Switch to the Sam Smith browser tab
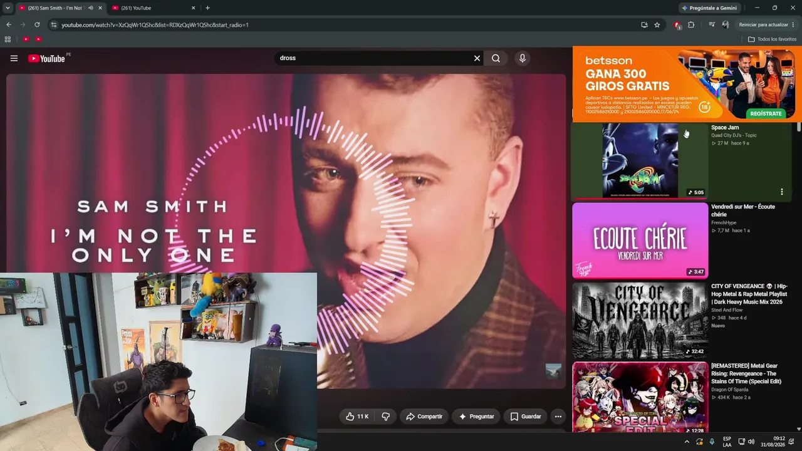The height and width of the screenshot is (451, 802). (55, 8)
